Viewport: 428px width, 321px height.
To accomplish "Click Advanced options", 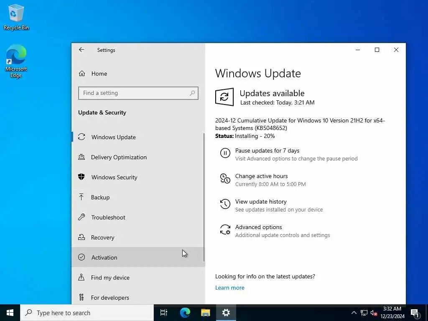I will [258, 227].
